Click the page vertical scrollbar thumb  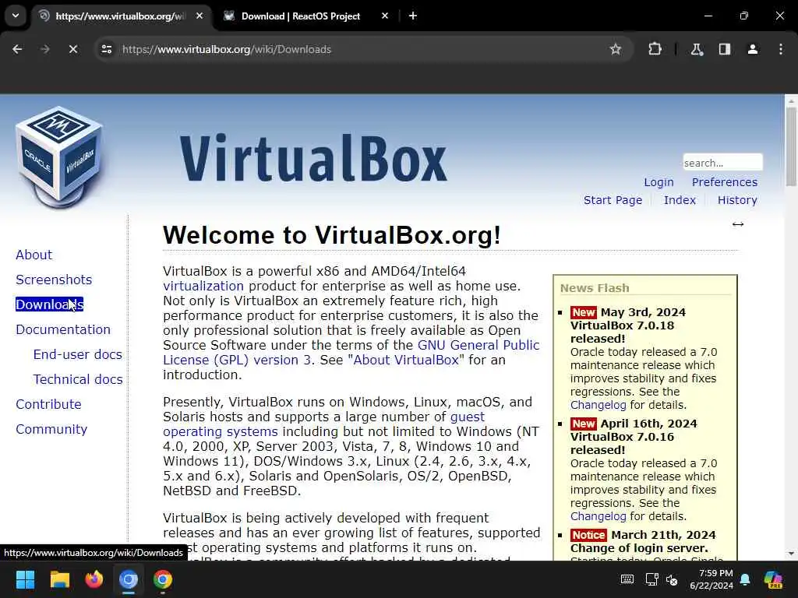(x=791, y=146)
